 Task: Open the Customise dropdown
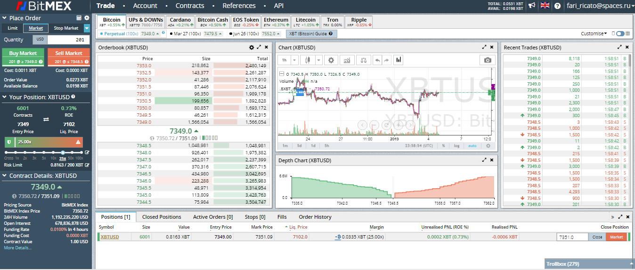(594, 33)
